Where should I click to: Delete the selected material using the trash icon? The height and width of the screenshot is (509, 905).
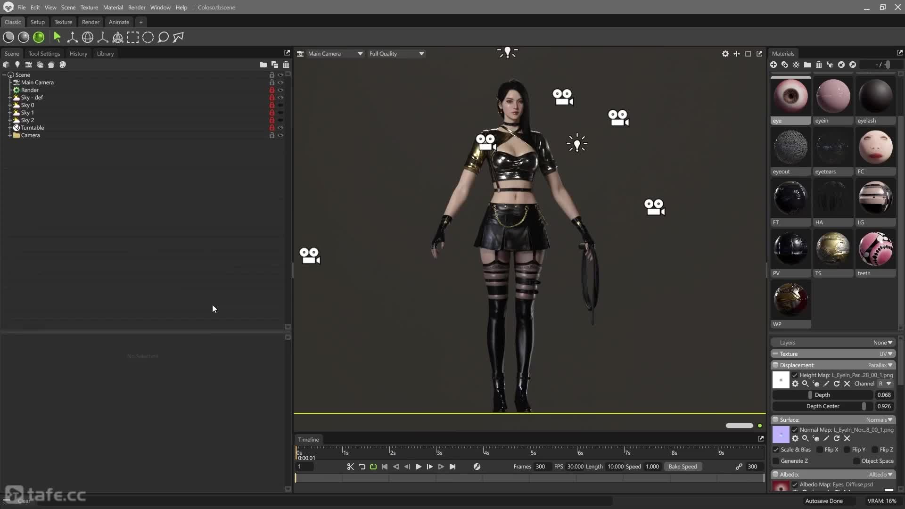click(819, 65)
